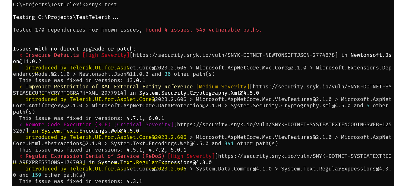
Task: Click the cyan "341" other paths count
Action: (x=229, y=144)
